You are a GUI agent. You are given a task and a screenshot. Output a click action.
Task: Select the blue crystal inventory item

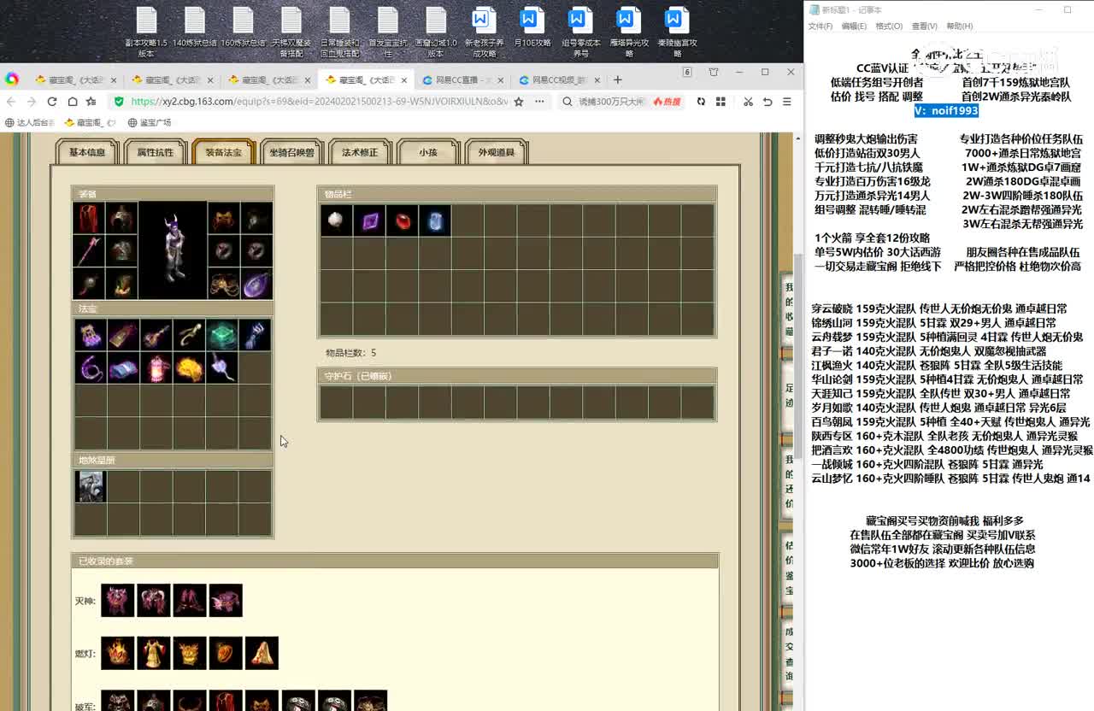coord(434,220)
